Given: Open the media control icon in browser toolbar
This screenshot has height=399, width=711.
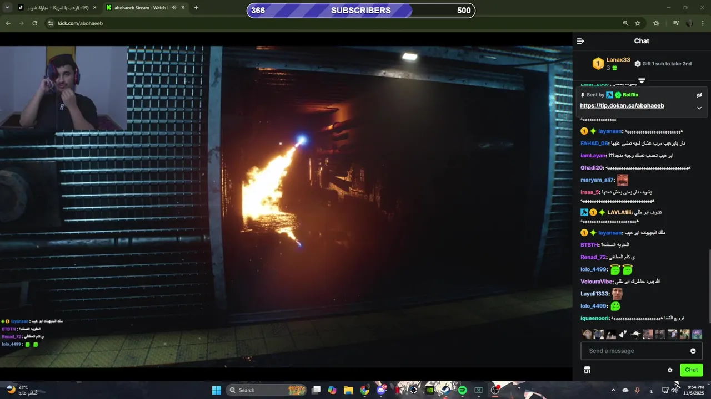Looking at the screenshot, I should [676, 23].
